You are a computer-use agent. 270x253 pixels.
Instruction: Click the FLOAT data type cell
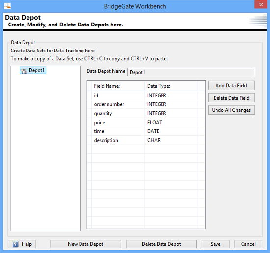coord(171,122)
